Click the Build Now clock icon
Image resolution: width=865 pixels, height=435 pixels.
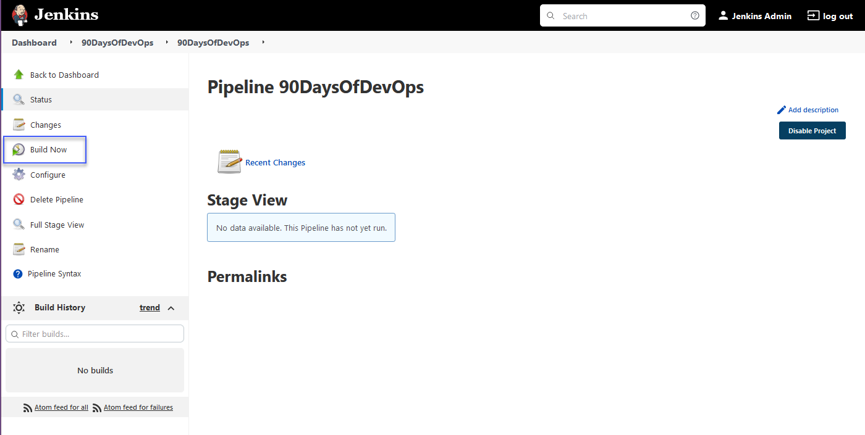[x=19, y=150]
